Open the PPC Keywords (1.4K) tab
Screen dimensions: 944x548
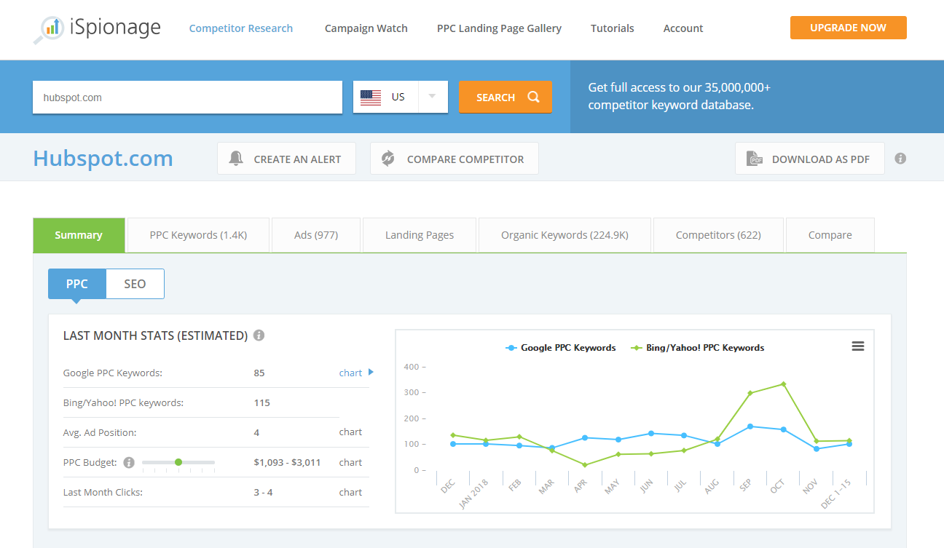[x=198, y=235]
